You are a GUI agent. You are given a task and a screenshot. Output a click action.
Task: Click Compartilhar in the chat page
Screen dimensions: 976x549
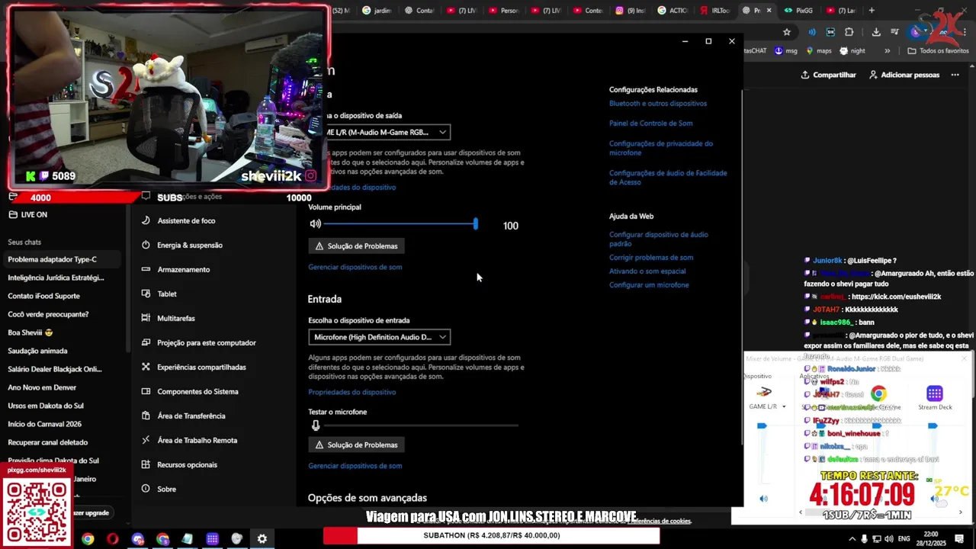pos(828,75)
